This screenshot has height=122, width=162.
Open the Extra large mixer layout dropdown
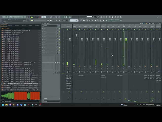152,23
